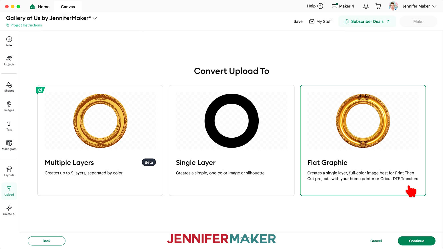
Task: Choose the Single Layer option card
Action: click(x=232, y=140)
